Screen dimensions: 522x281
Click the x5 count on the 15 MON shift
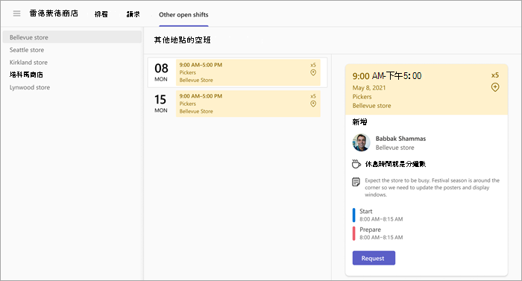pos(313,96)
